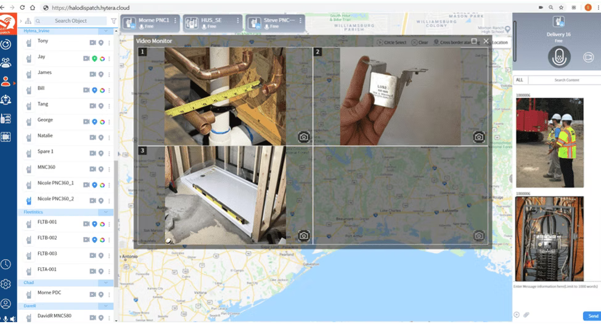The height and width of the screenshot is (324, 601).
Task: Click Circle Select map tool
Action: coord(391,43)
